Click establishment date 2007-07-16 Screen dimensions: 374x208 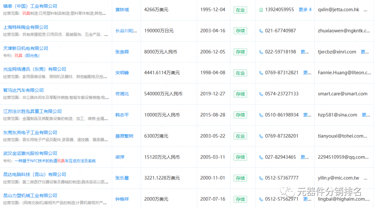tap(213, 199)
